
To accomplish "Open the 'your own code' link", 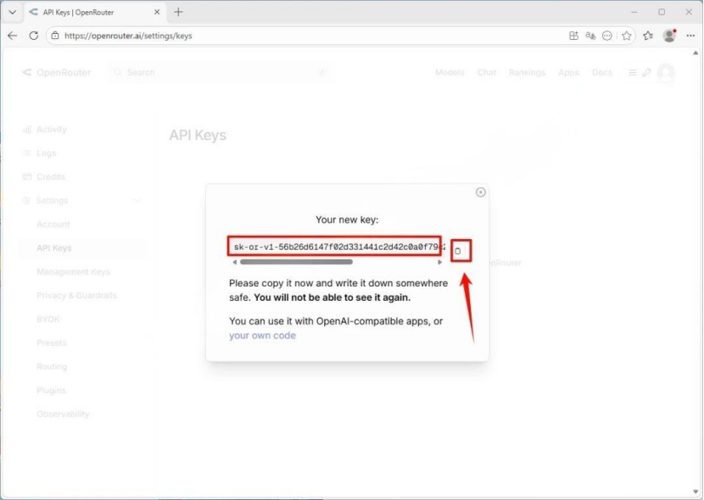I will [x=262, y=336].
